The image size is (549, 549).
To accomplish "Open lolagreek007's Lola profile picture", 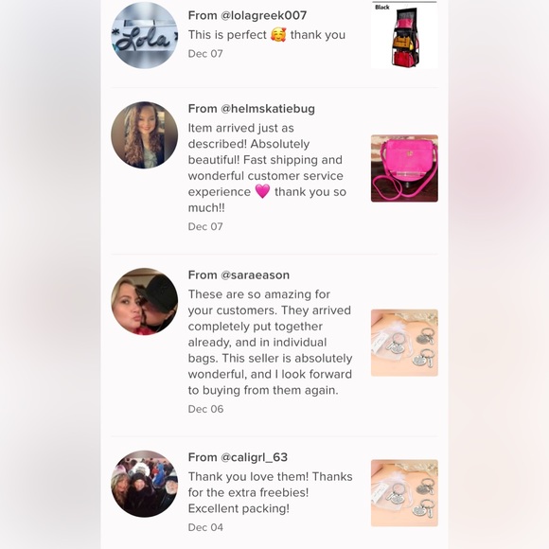I will point(144,35).
